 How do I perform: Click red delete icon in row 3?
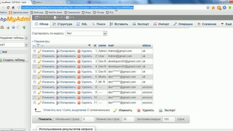(79, 61)
